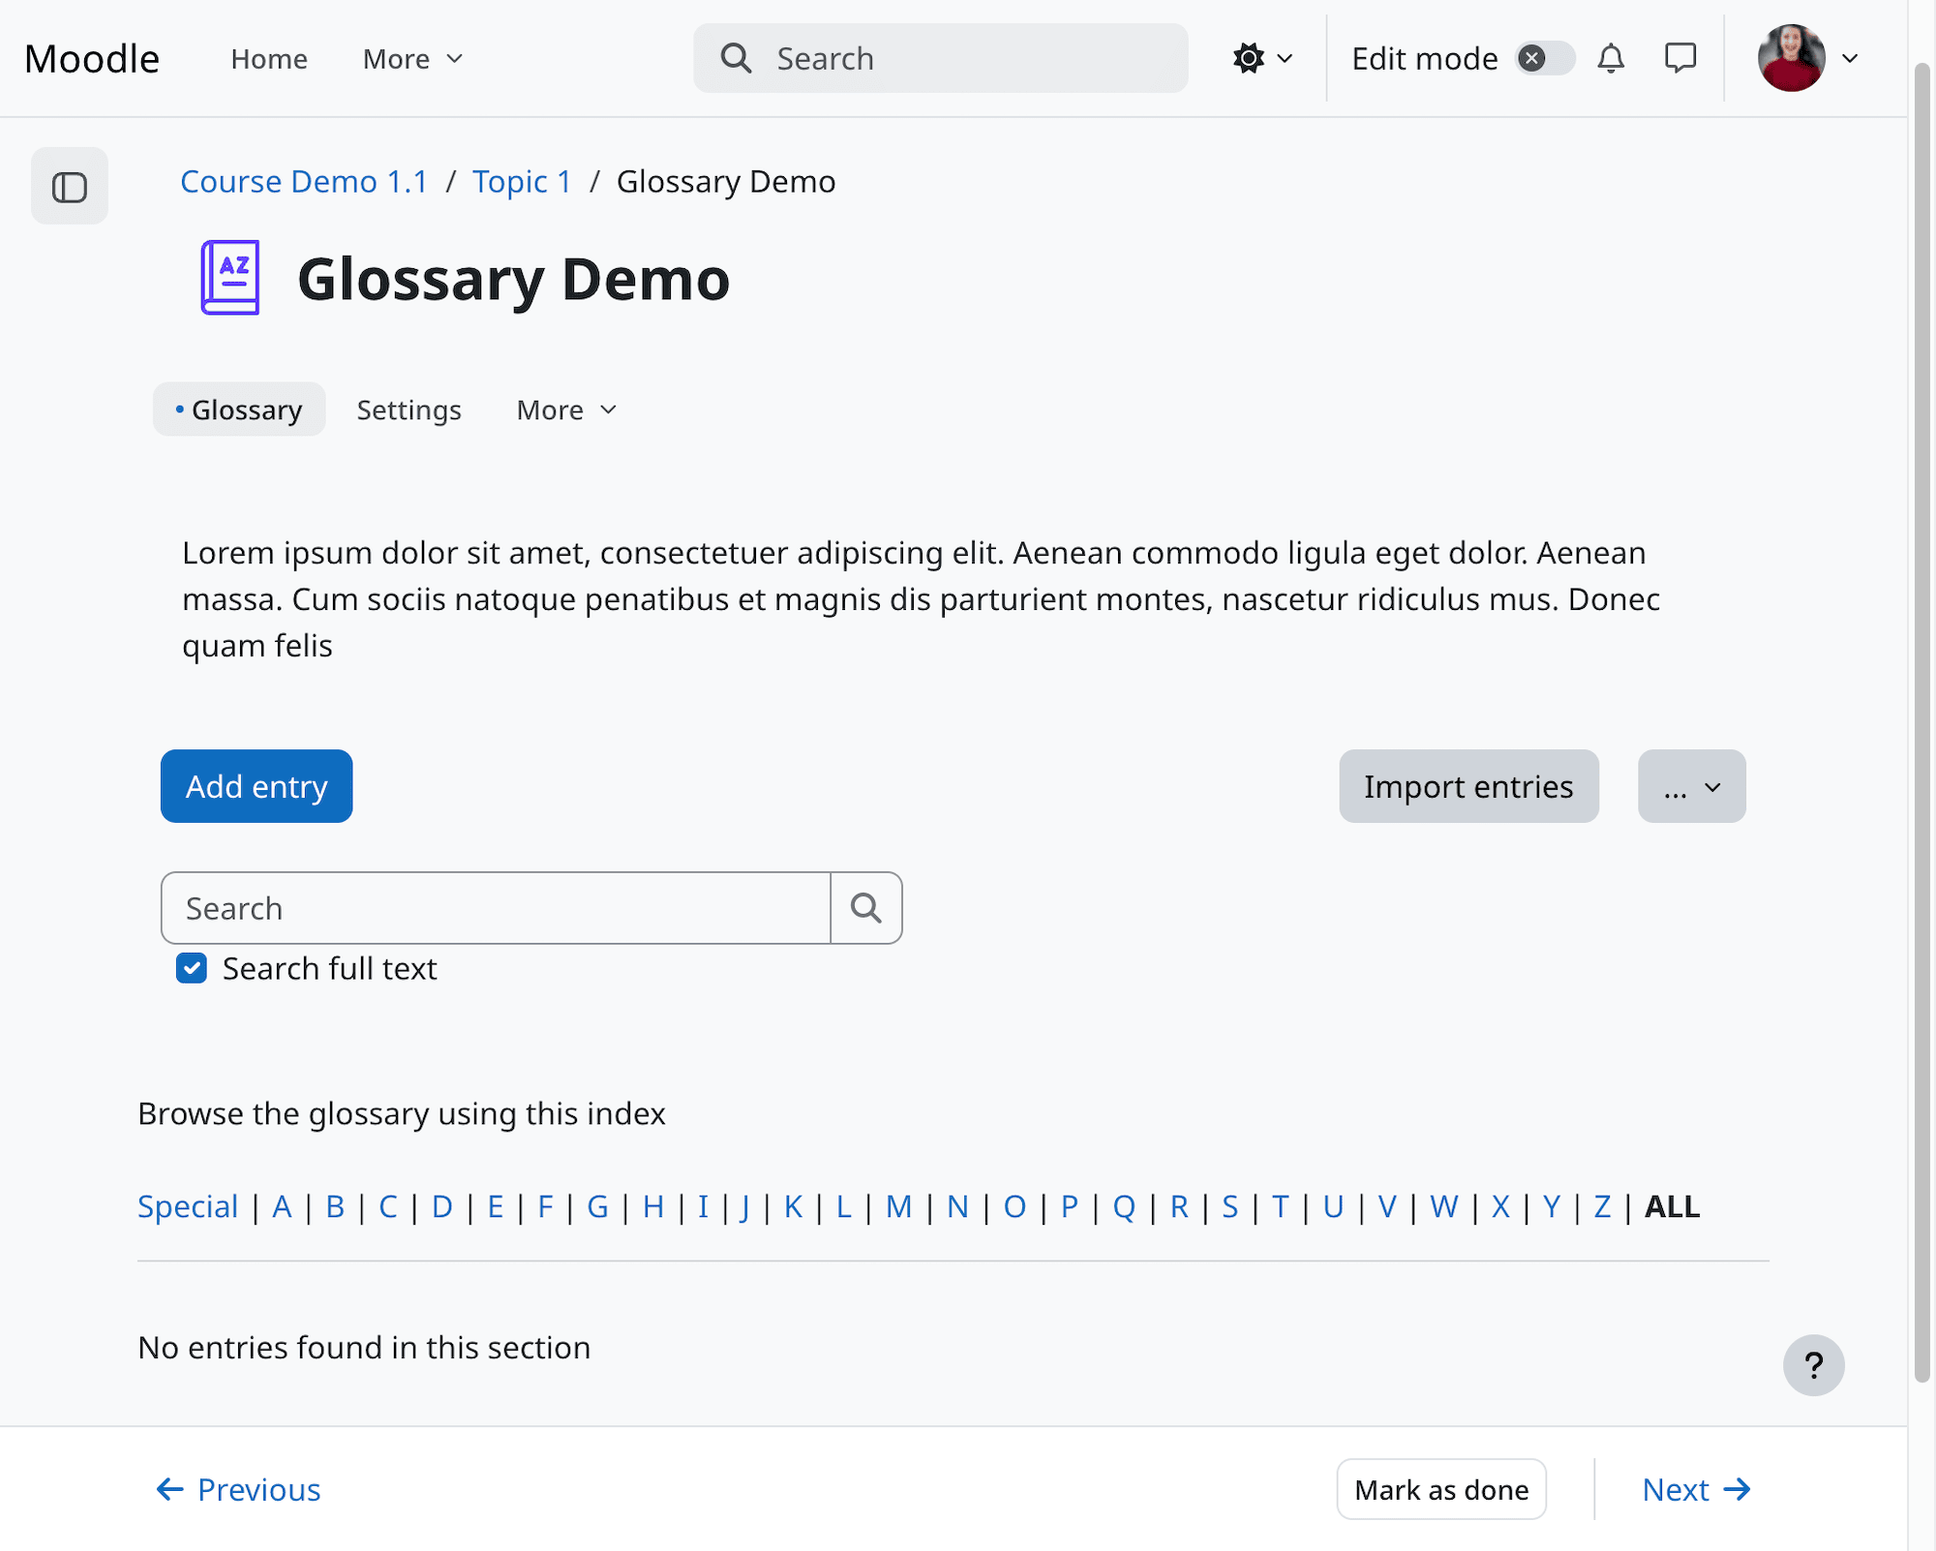Open the messaging drawer speech bubble

1680,58
